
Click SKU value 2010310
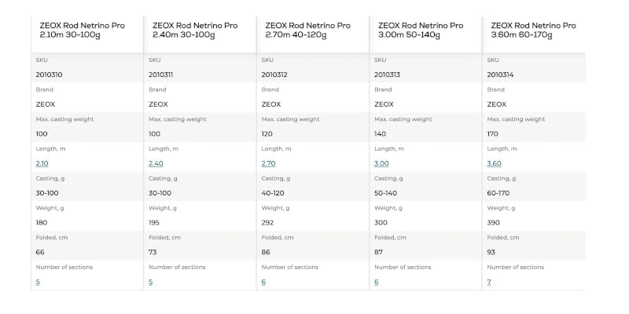[x=49, y=75]
